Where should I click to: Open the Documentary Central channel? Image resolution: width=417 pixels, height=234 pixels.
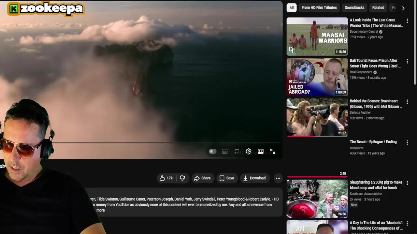[x=364, y=32]
